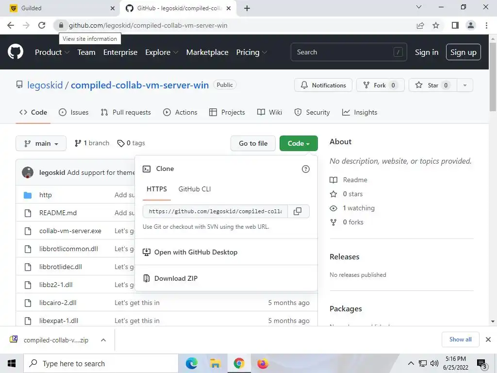Open the Star lists dropdown arrow
Viewport: 497px width, 373px height.
pyautogui.click(x=465, y=85)
